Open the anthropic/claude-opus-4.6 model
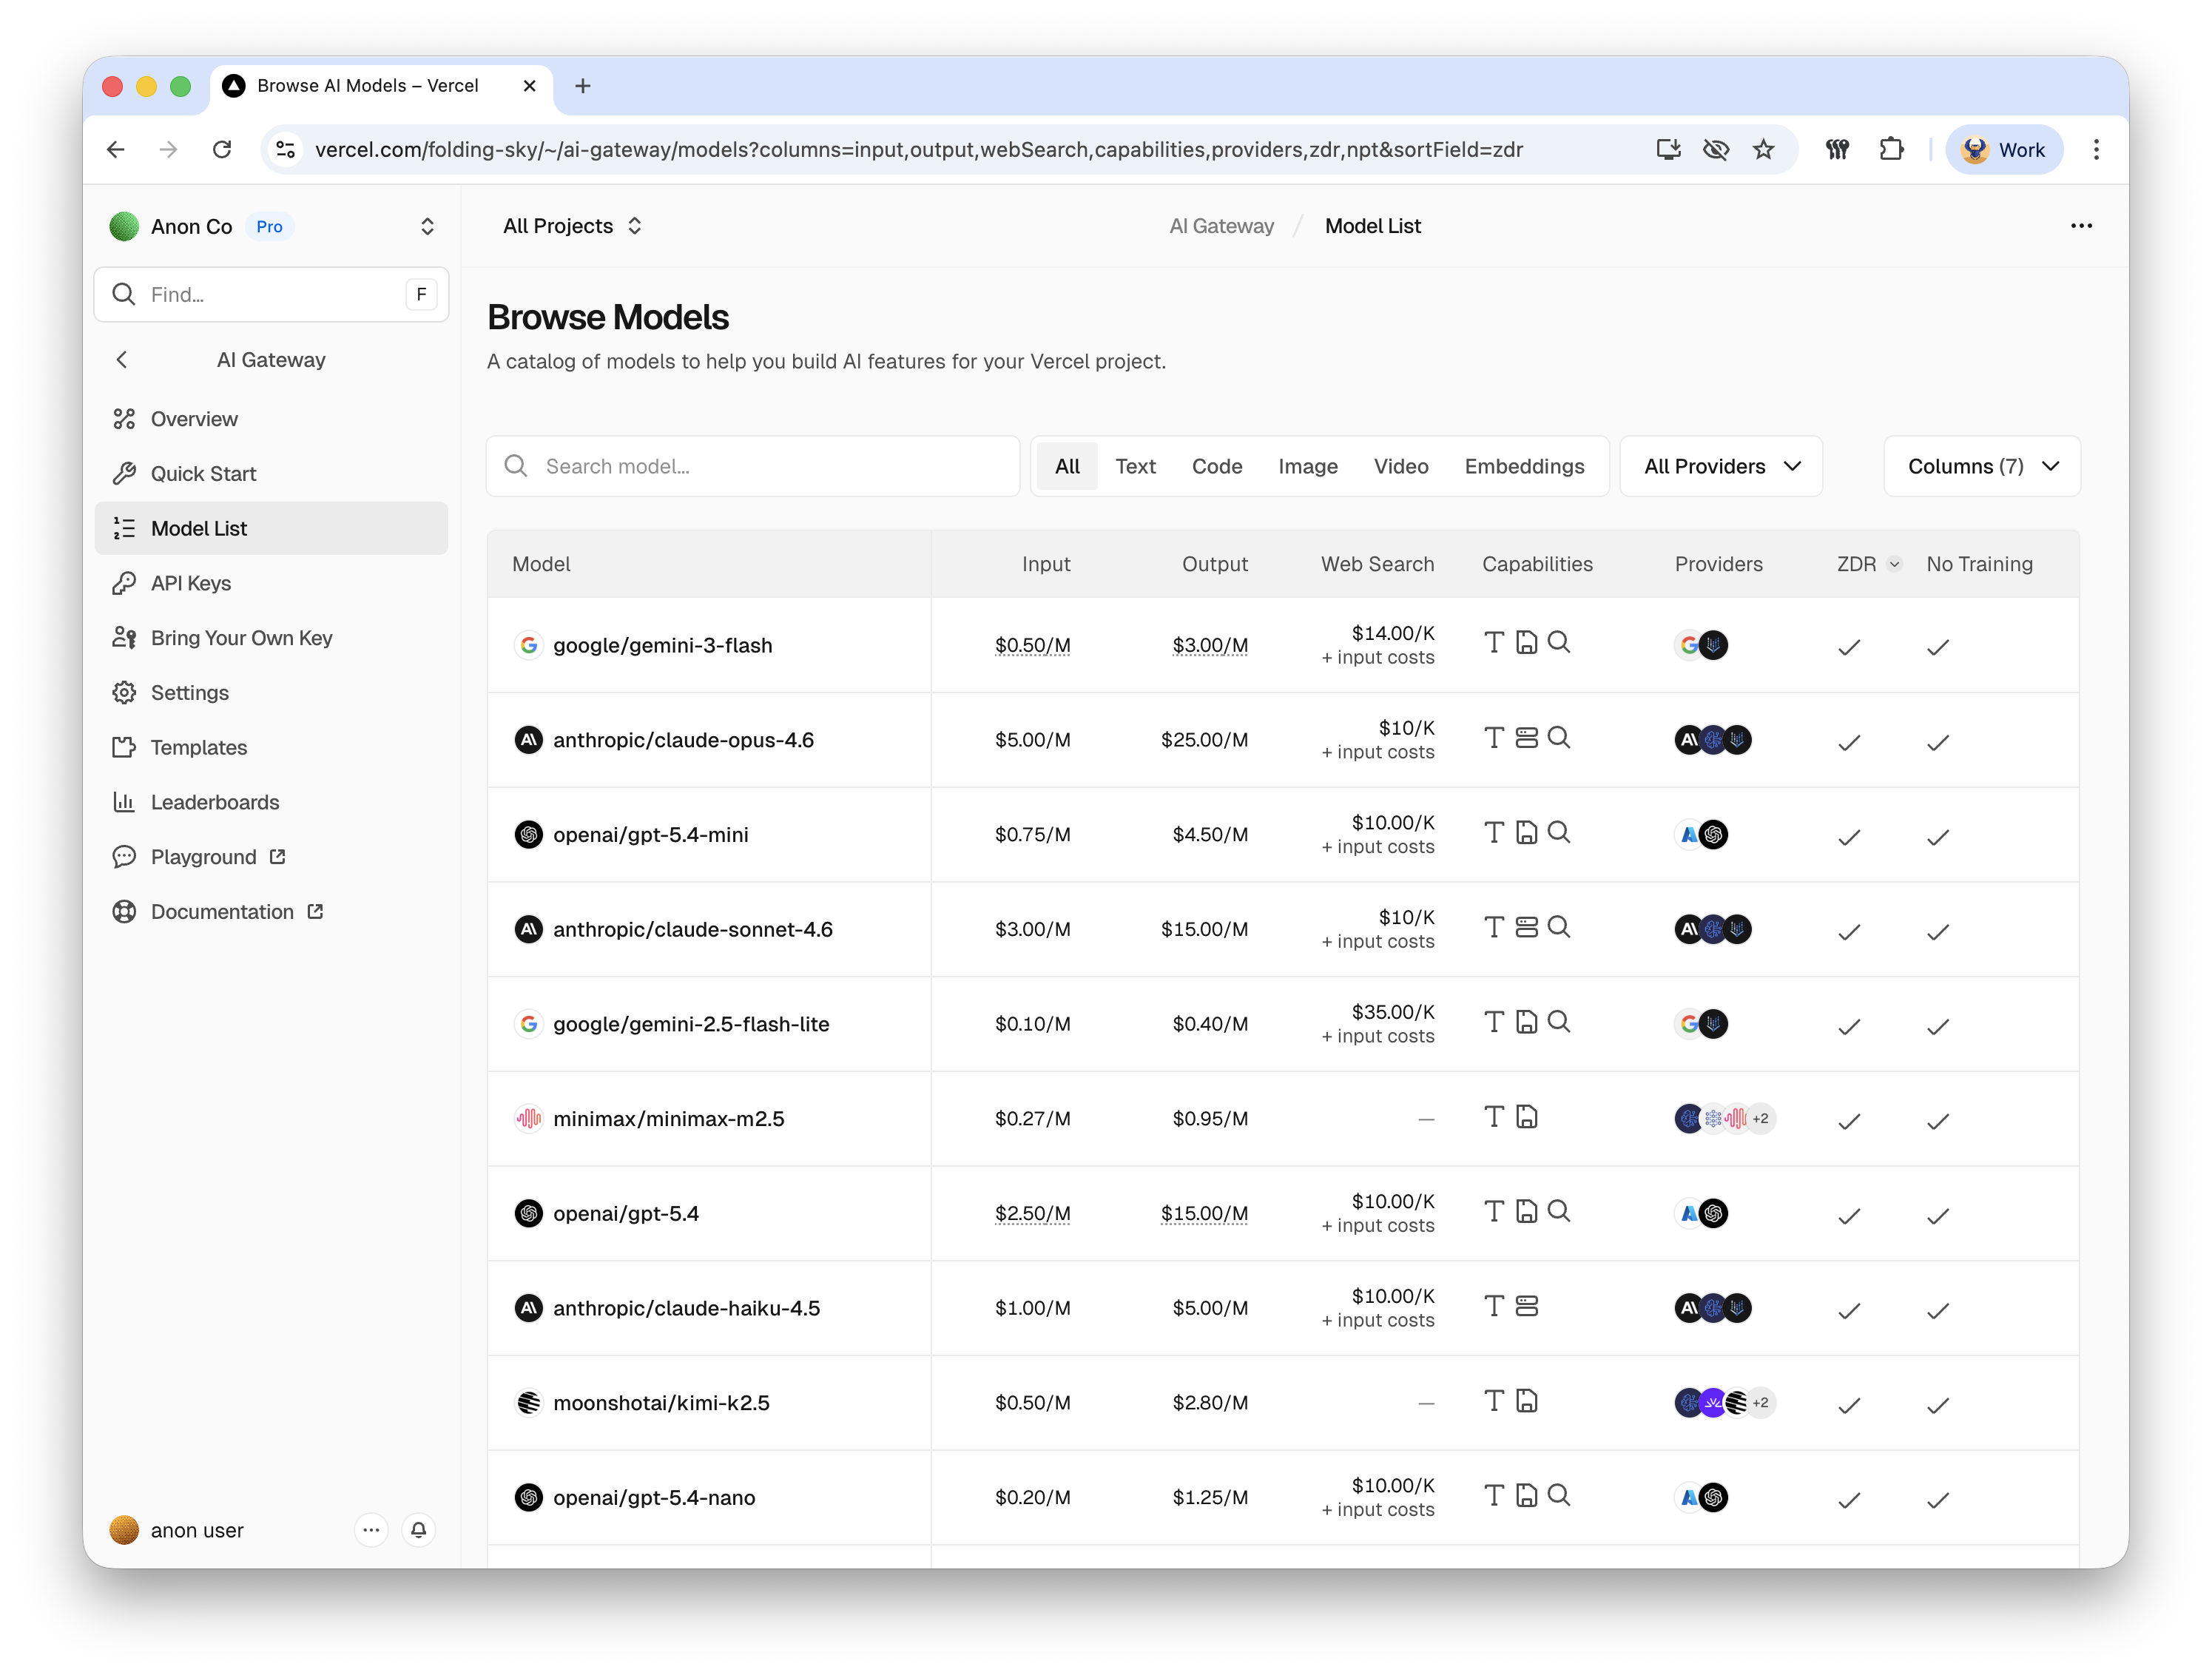Image resolution: width=2212 pixels, height=1678 pixels. 683,740
